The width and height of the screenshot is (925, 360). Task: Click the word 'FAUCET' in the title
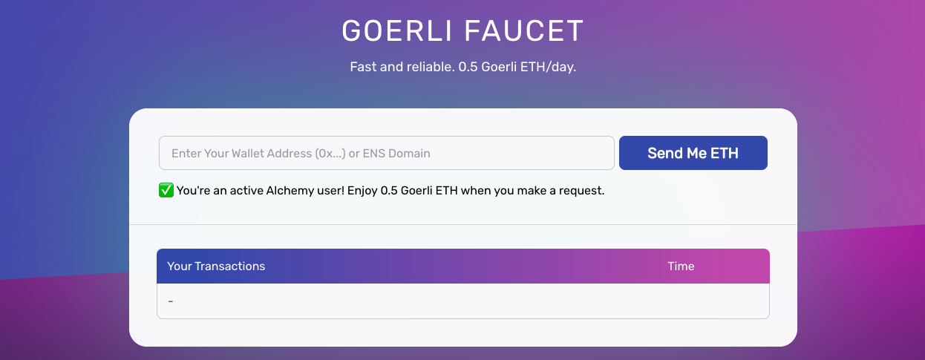524,30
